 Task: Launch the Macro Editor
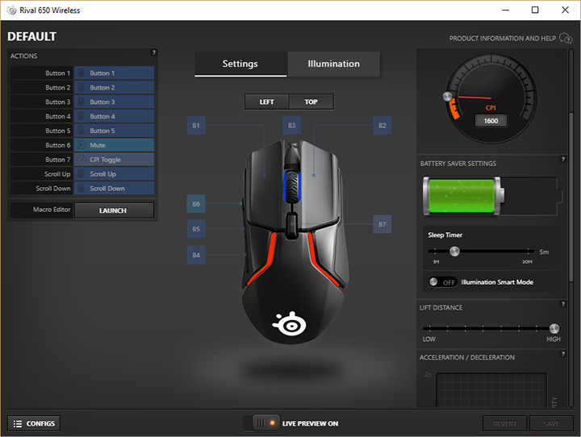pyautogui.click(x=114, y=210)
